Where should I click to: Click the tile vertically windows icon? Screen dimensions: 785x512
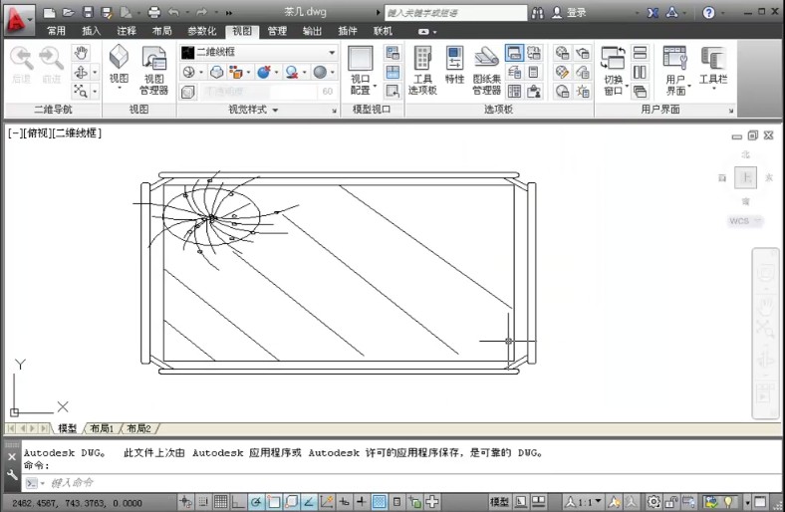(640, 72)
